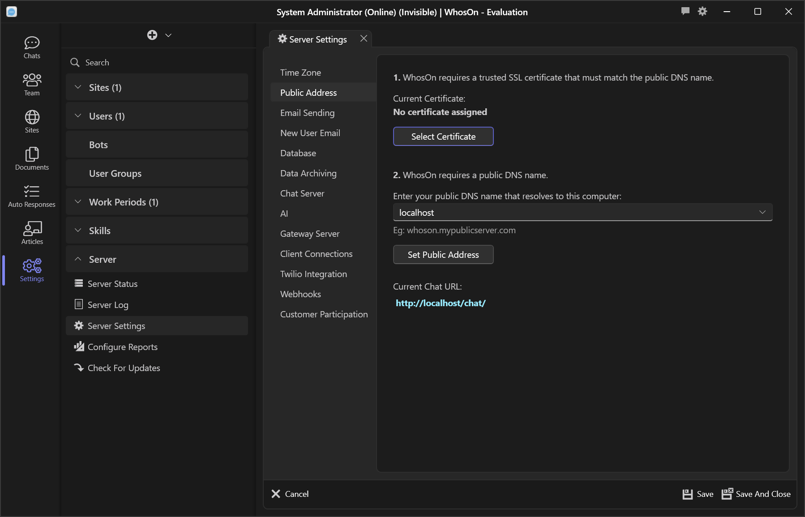Select Time Zone settings page
The width and height of the screenshot is (805, 517).
pyautogui.click(x=323, y=73)
